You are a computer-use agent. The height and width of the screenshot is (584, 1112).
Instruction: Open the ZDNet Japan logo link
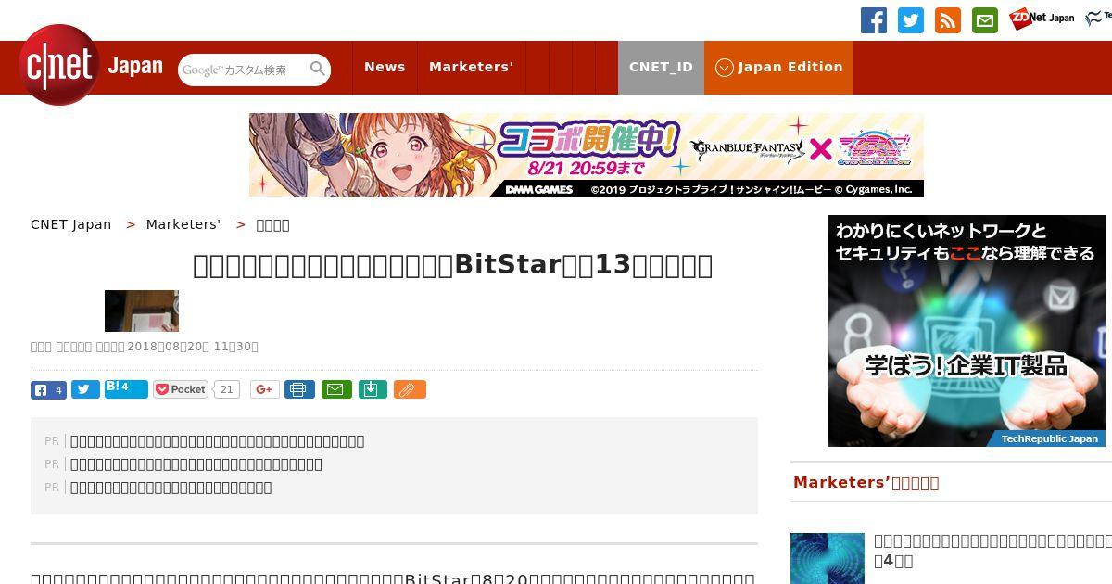1042,19
